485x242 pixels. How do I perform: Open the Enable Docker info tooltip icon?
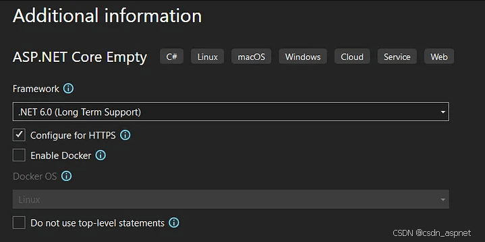(x=101, y=155)
